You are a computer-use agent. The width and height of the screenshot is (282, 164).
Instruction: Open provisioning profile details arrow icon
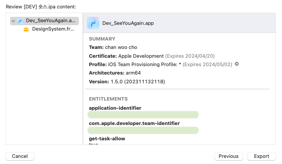(x=237, y=64)
